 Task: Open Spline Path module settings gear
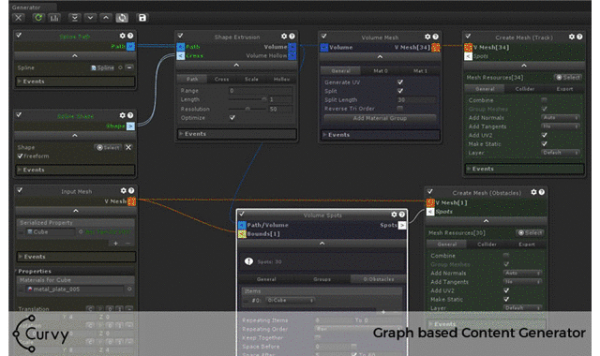point(123,36)
